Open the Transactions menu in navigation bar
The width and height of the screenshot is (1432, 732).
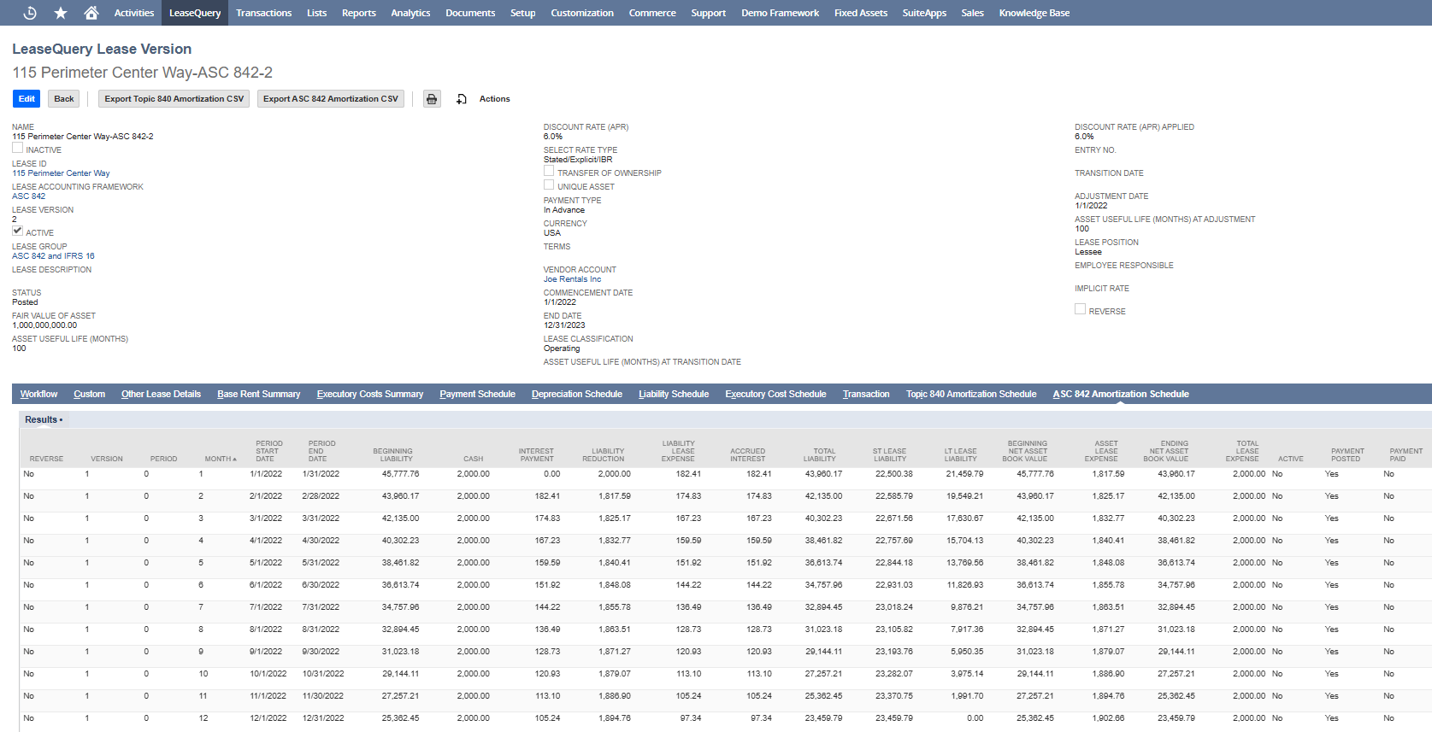[x=263, y=13]
